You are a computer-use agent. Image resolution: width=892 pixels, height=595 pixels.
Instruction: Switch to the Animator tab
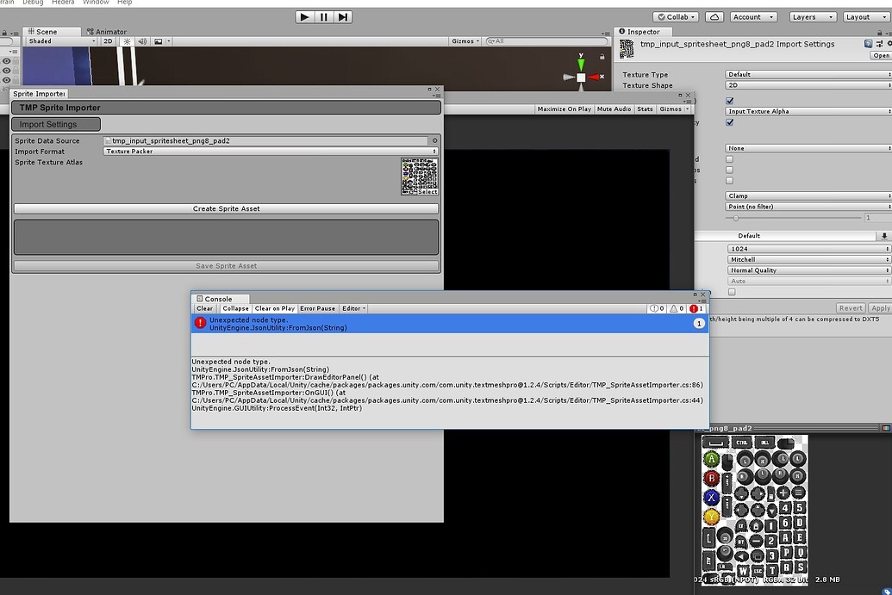(x=108, y=31)
